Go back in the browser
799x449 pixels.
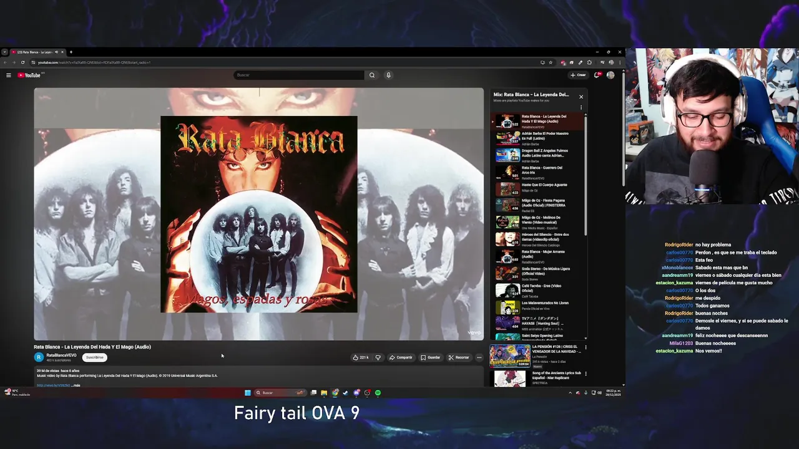(6, 62)
